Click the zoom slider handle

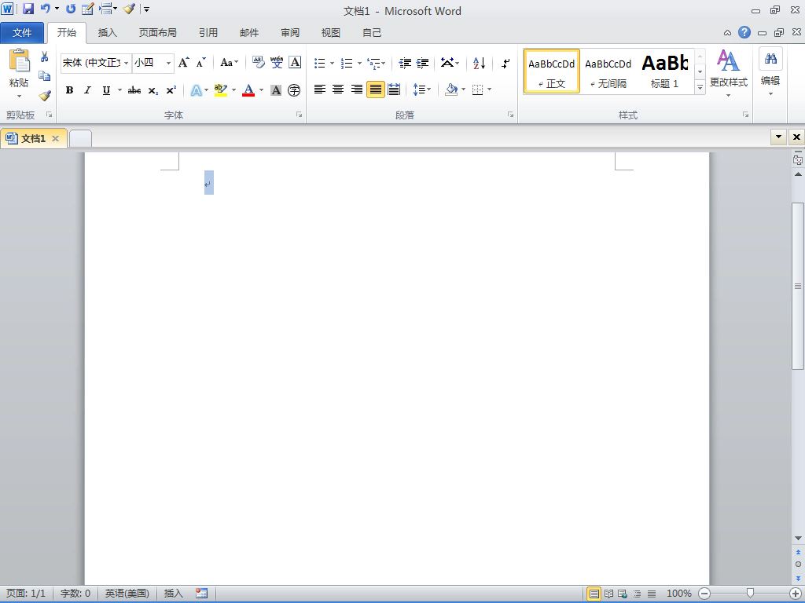click(750, 594)
